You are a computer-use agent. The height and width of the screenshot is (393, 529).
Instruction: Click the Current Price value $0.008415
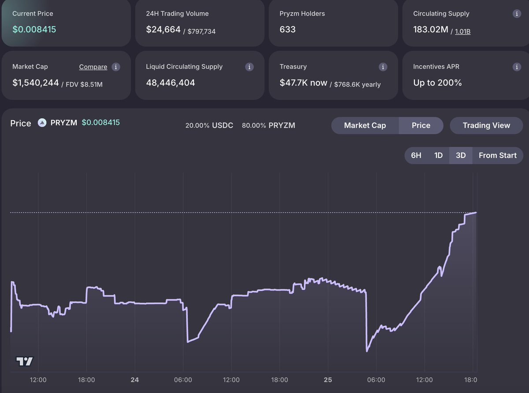[34, 29]
